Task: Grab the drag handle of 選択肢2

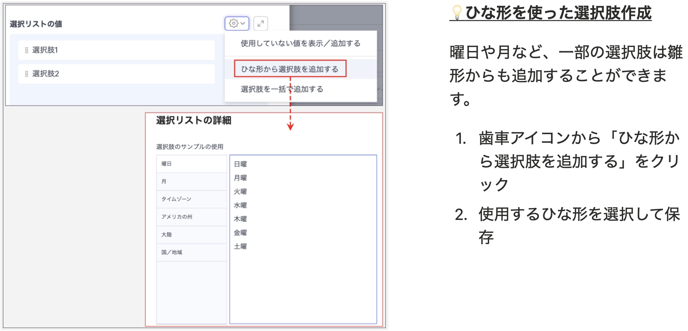Action: (26, 74)
